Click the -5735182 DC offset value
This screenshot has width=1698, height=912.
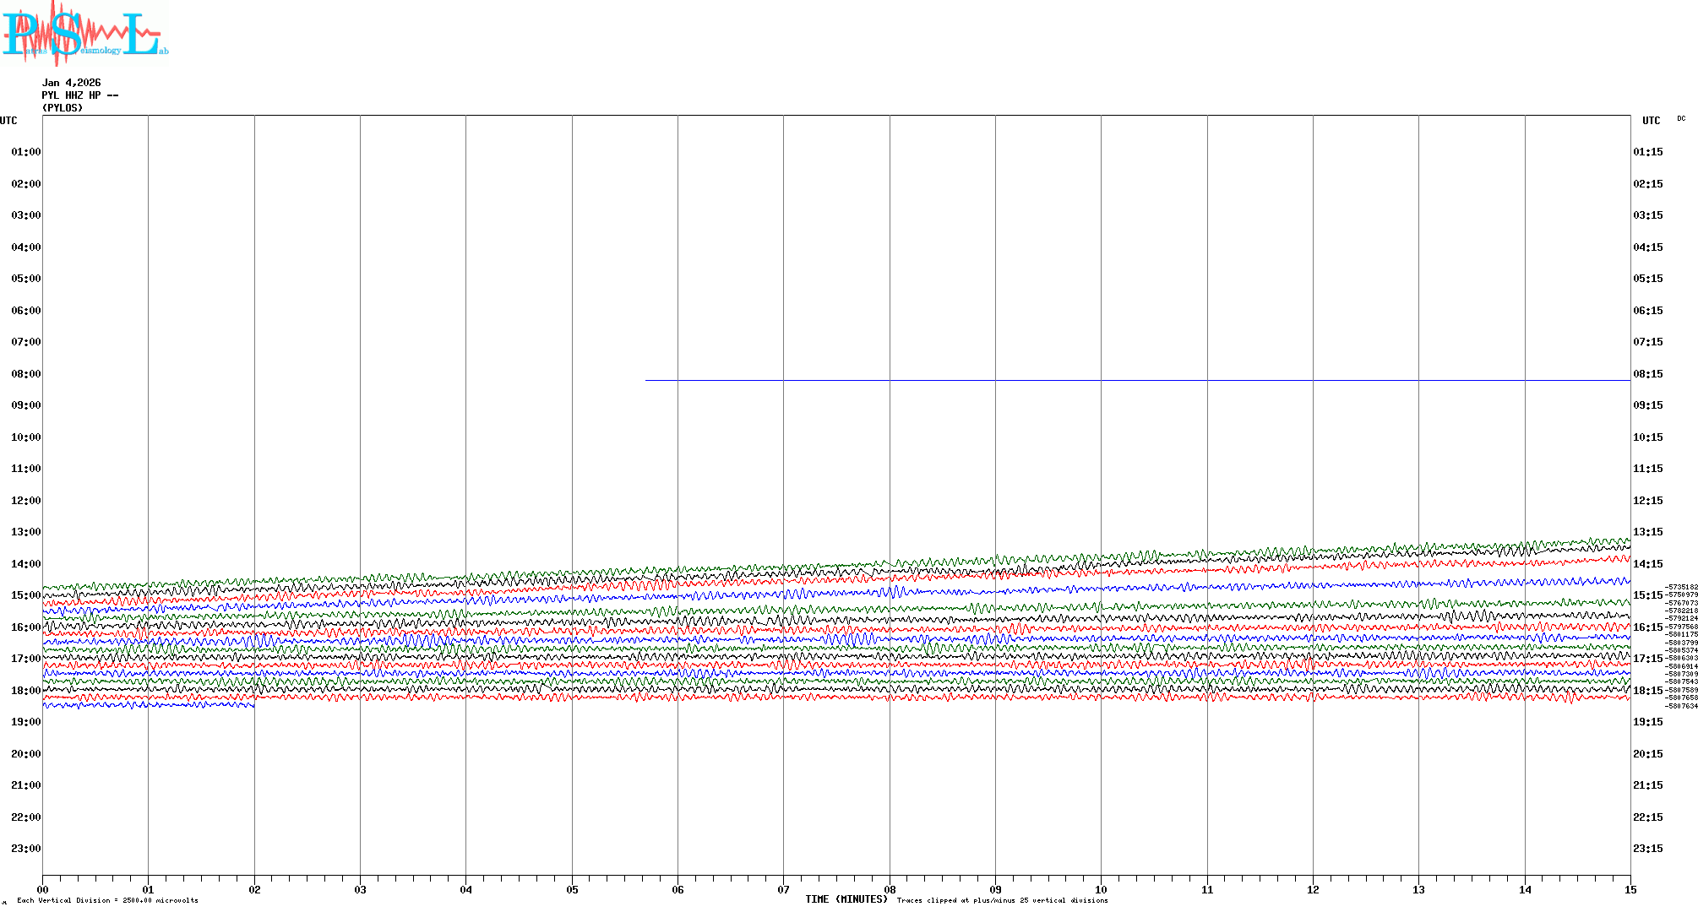coord(1681,587)
